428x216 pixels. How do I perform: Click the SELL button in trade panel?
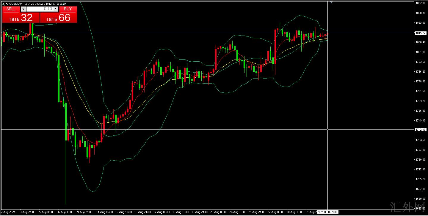click(x=11, y=9)
